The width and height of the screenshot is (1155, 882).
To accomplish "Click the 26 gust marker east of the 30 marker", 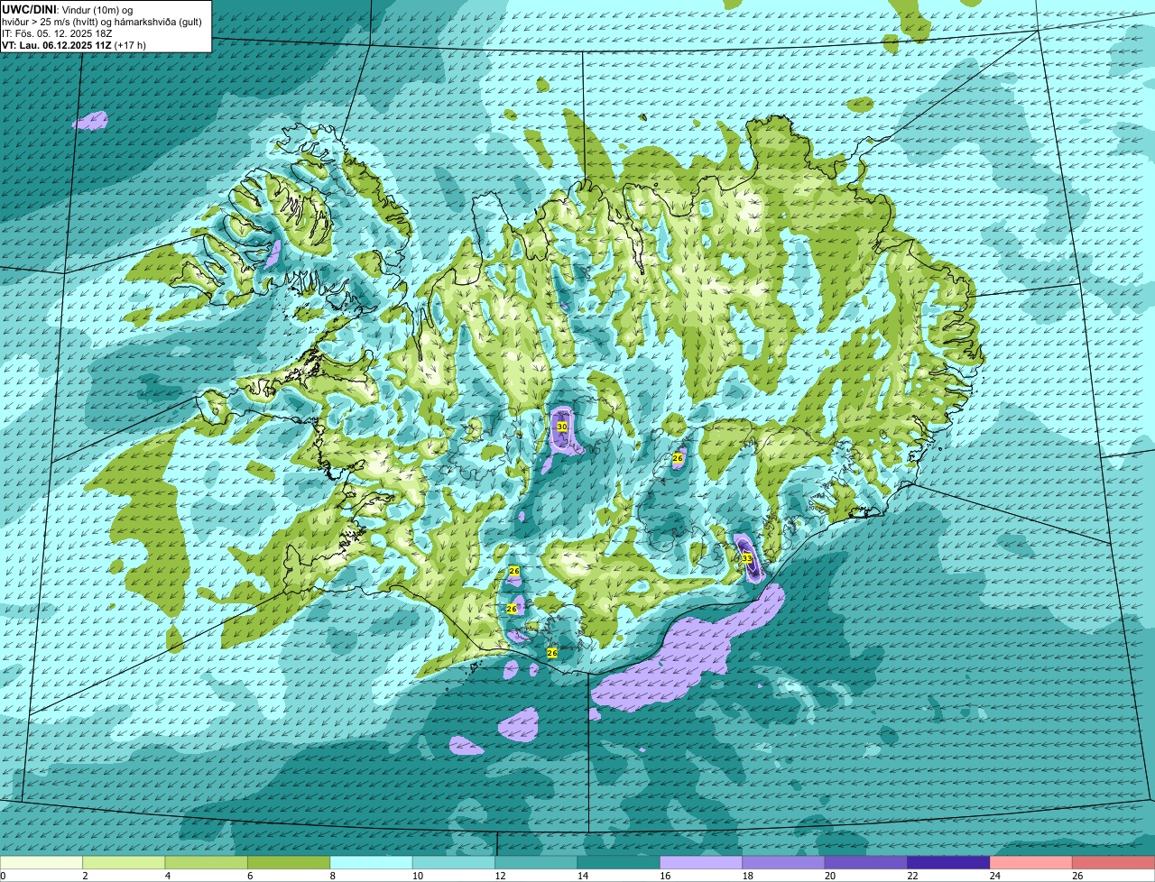I will tap(678, 458).
